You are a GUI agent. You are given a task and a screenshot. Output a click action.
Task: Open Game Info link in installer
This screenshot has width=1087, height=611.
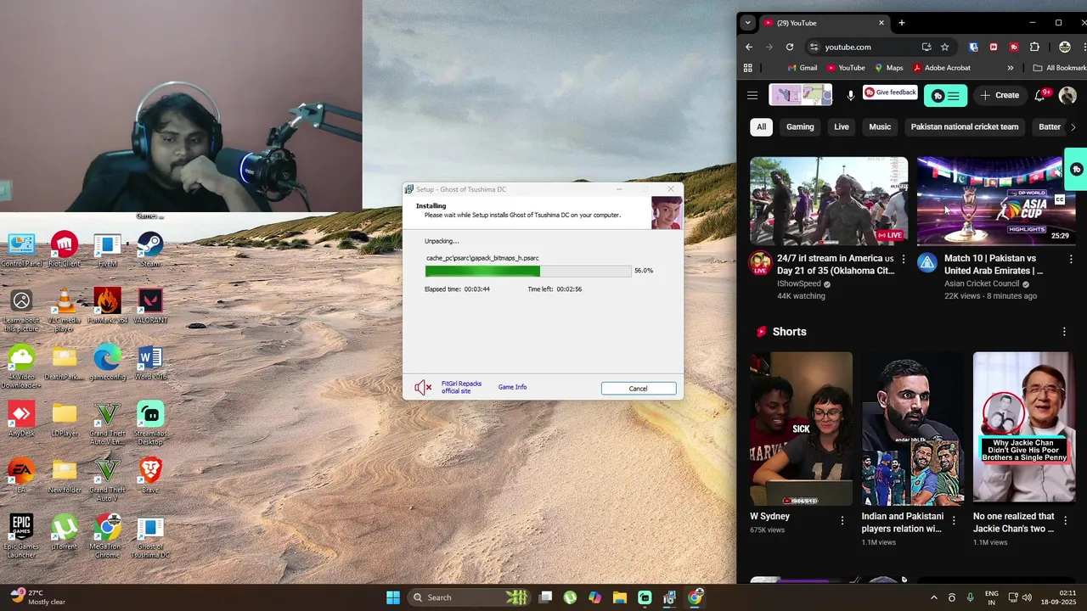pos(512,387)
